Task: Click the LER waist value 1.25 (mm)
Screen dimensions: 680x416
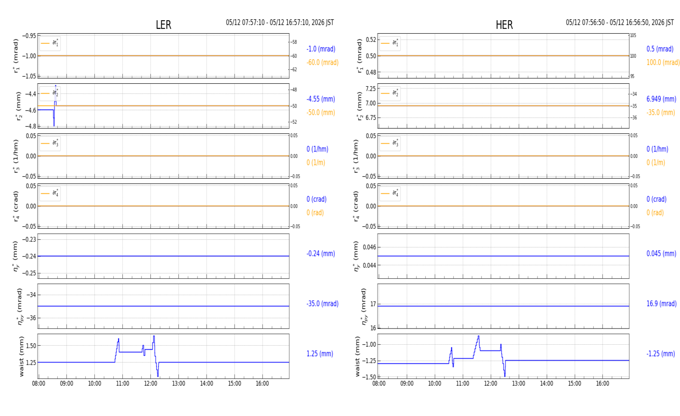Action: (320, 354)
